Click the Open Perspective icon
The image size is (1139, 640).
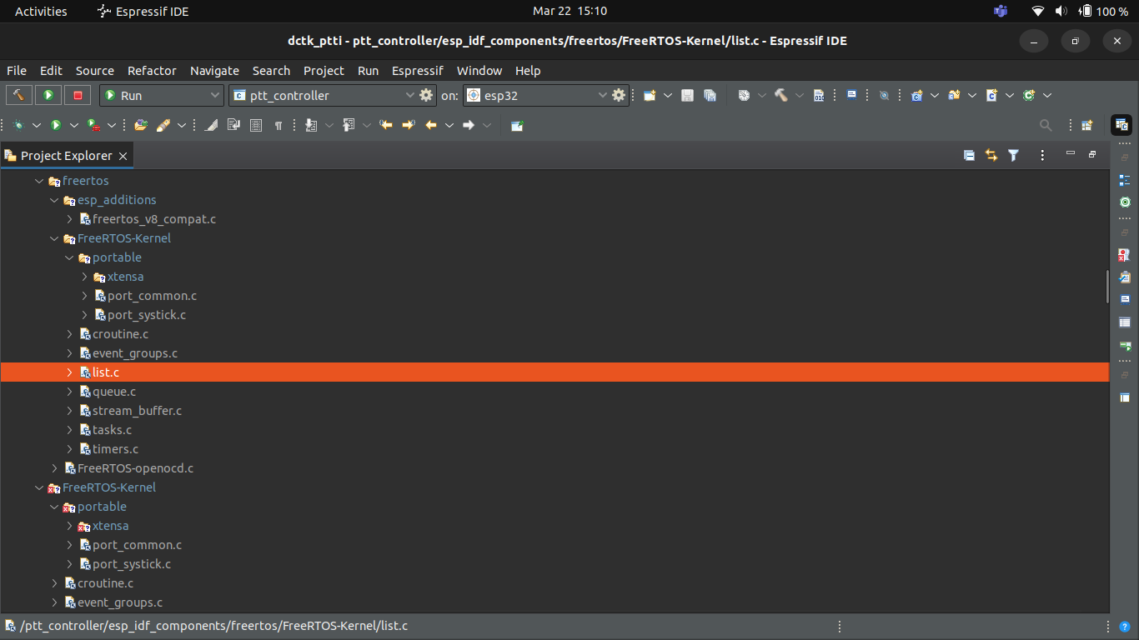pyautogui.click(x=1087, y=126)
